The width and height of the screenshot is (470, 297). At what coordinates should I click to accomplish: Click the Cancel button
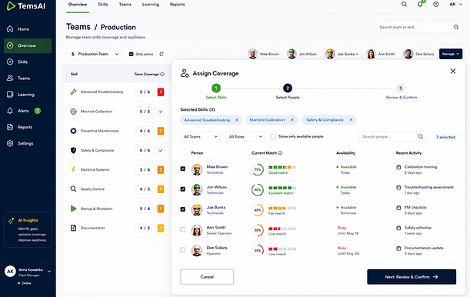[x=207, y=277]
